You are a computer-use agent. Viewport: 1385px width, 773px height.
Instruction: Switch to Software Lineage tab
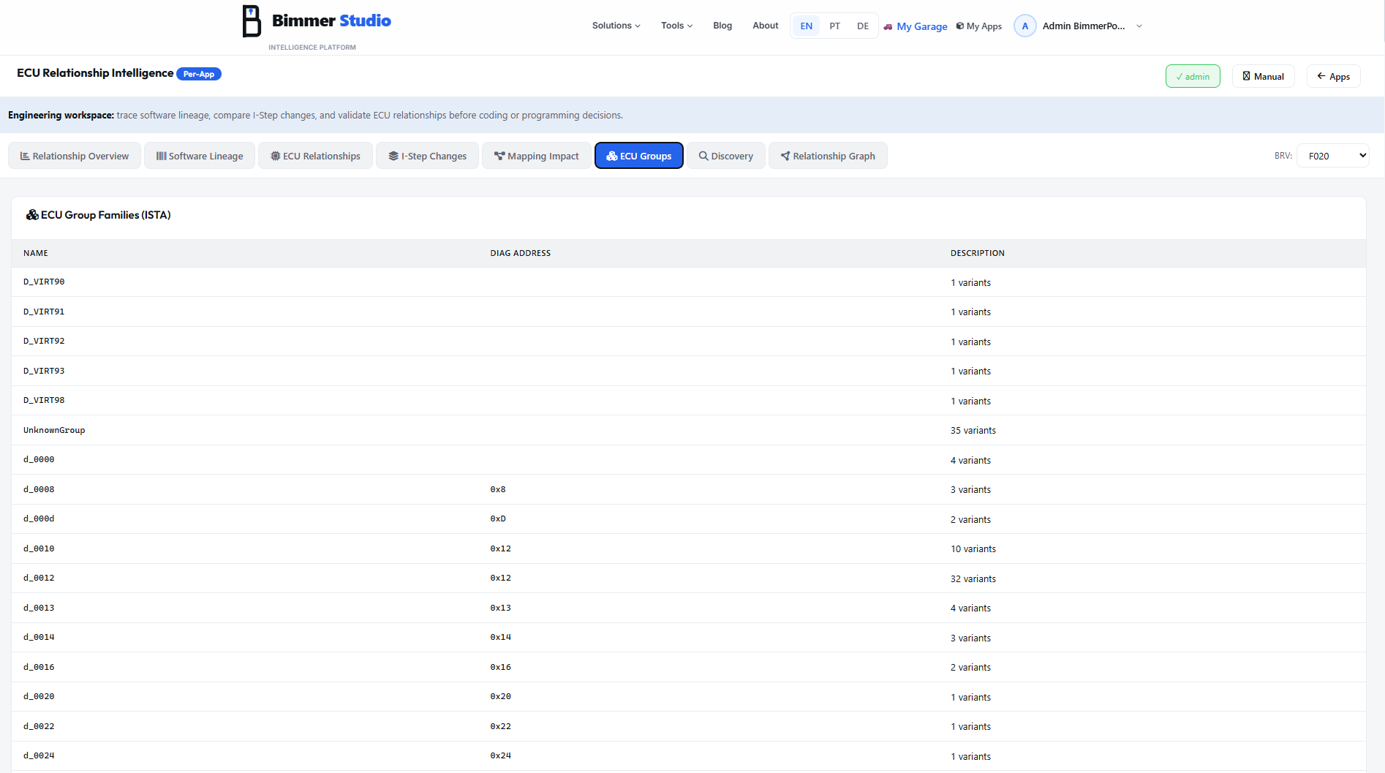(200, 156)
